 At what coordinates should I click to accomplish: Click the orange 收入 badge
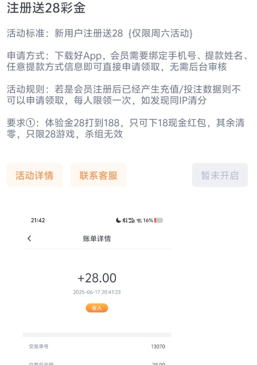[97, 308]
